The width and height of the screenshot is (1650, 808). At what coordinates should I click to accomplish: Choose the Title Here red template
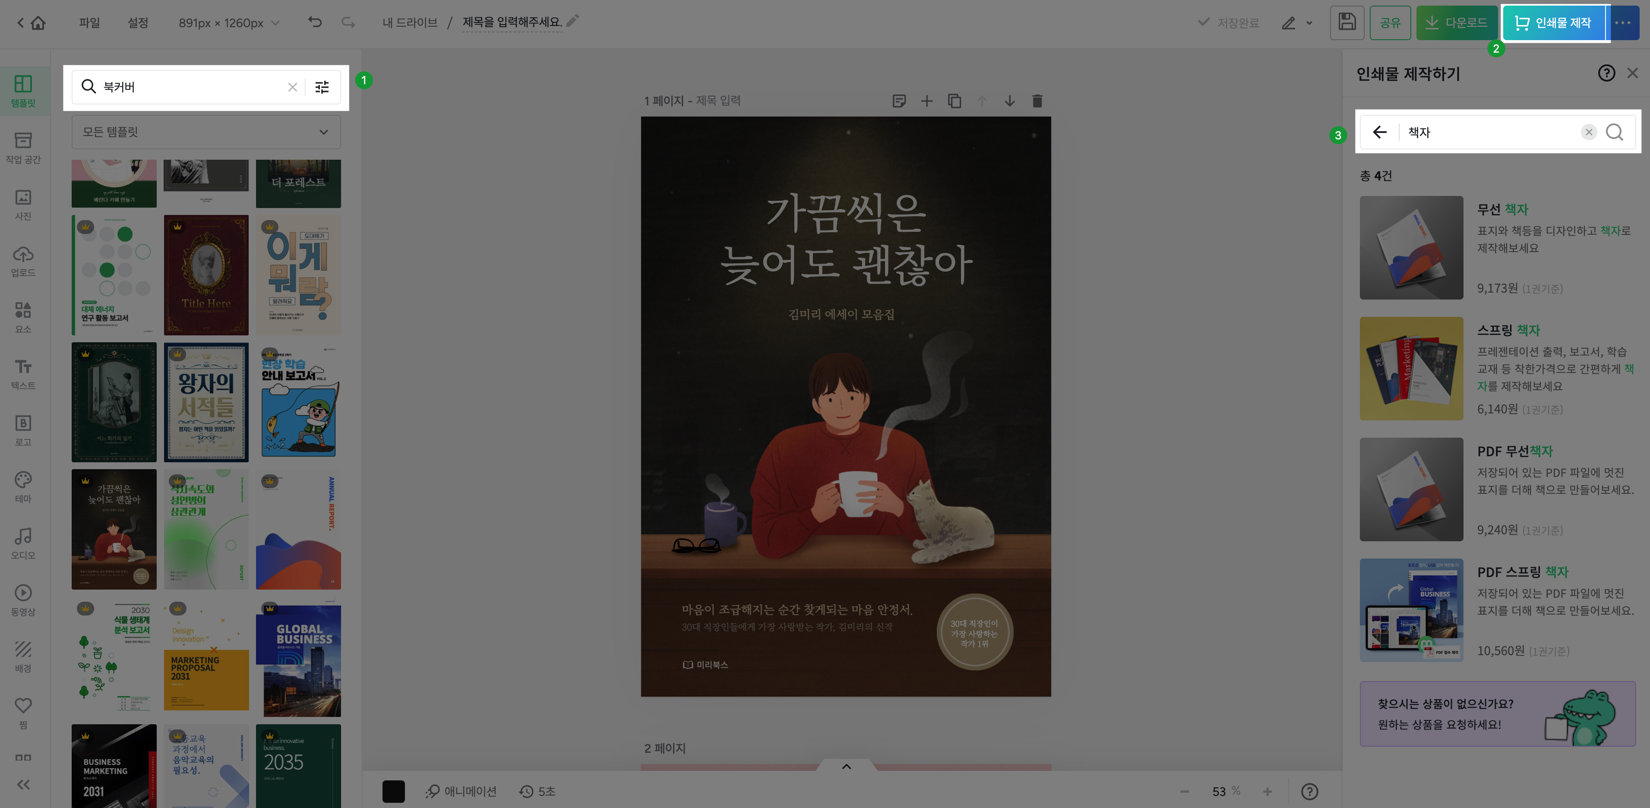coord(205,275)
